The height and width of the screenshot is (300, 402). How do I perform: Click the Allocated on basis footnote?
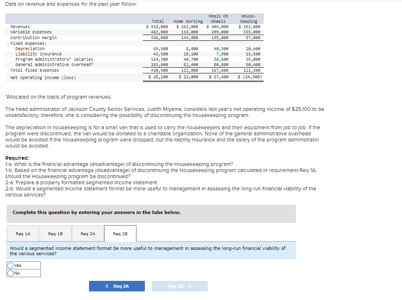pyautogui.click(x=58, y=97)
